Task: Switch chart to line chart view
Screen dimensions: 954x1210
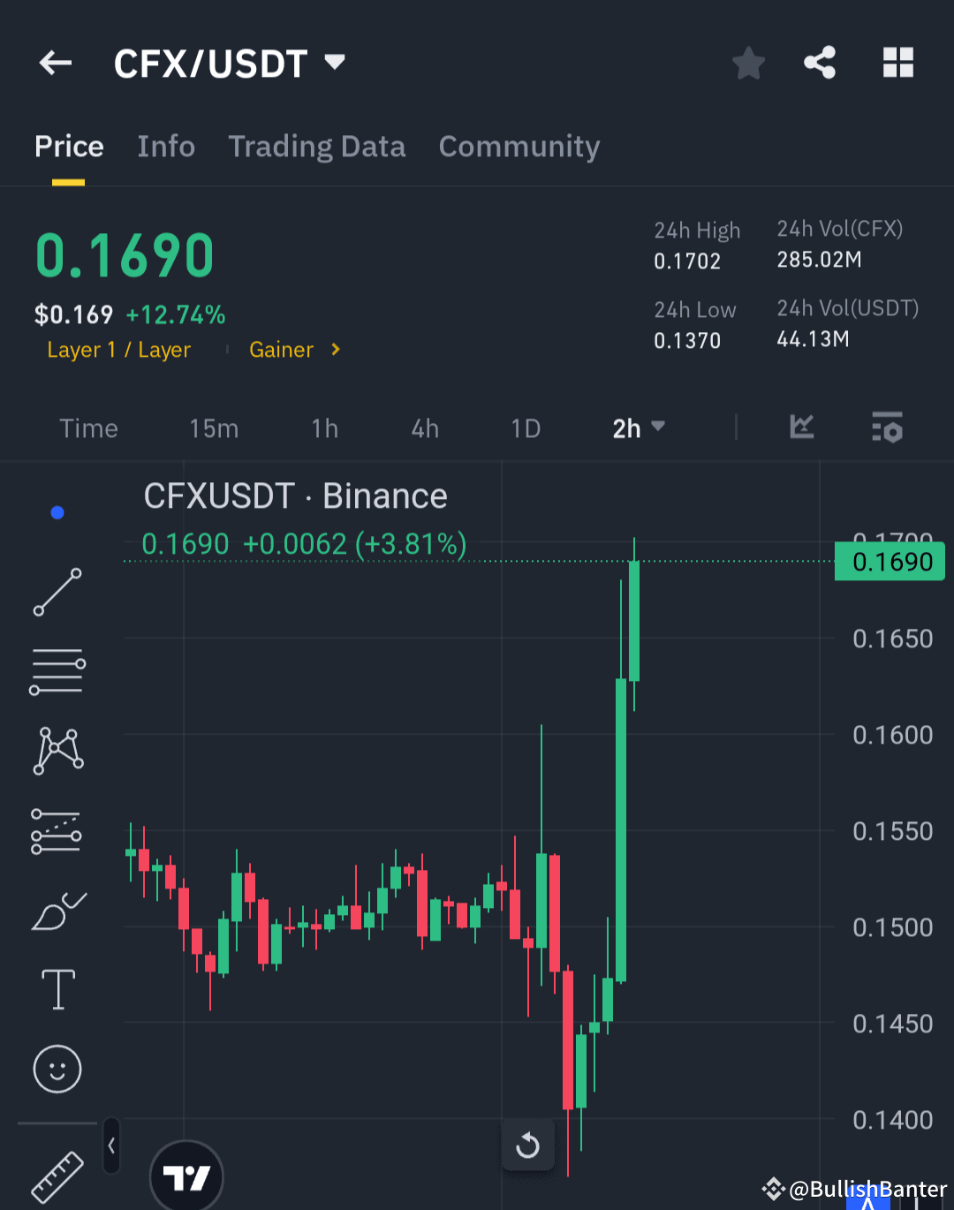Action: [x=801, y=427]
